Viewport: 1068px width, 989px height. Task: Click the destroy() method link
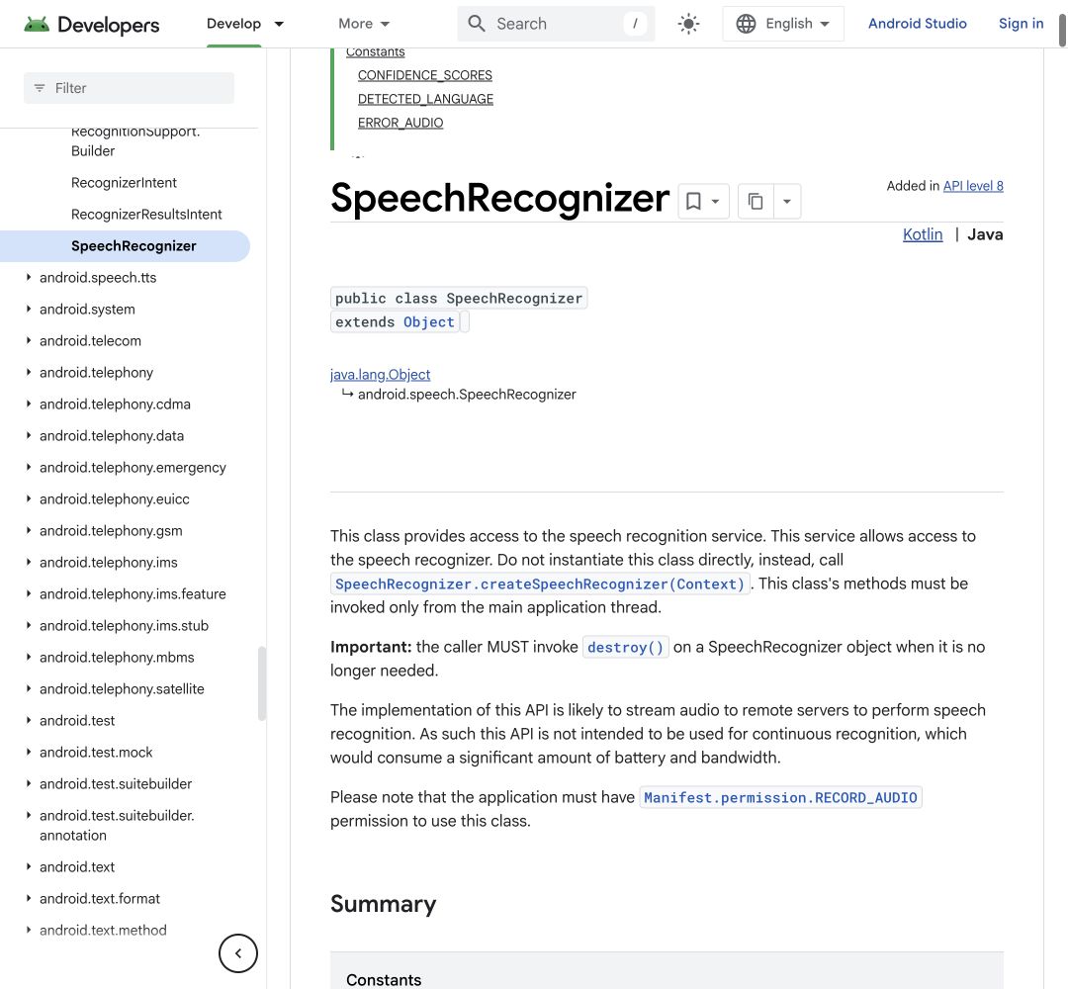point(625,647)
